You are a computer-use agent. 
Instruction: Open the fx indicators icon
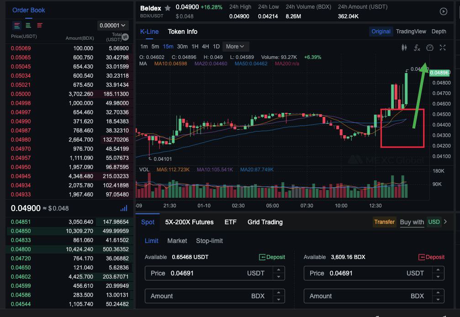pyautogui.click(x=417, y=48)
